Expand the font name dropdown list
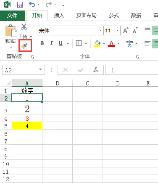The height and width of the screenshot is (183, 158). tap(100, 30)
